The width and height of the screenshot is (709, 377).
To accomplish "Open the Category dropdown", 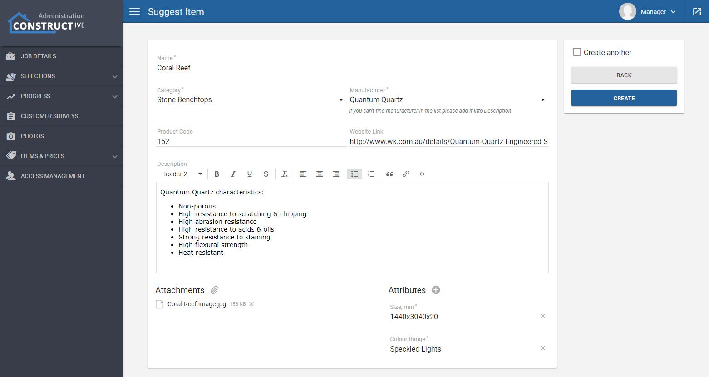I will 250,100.
